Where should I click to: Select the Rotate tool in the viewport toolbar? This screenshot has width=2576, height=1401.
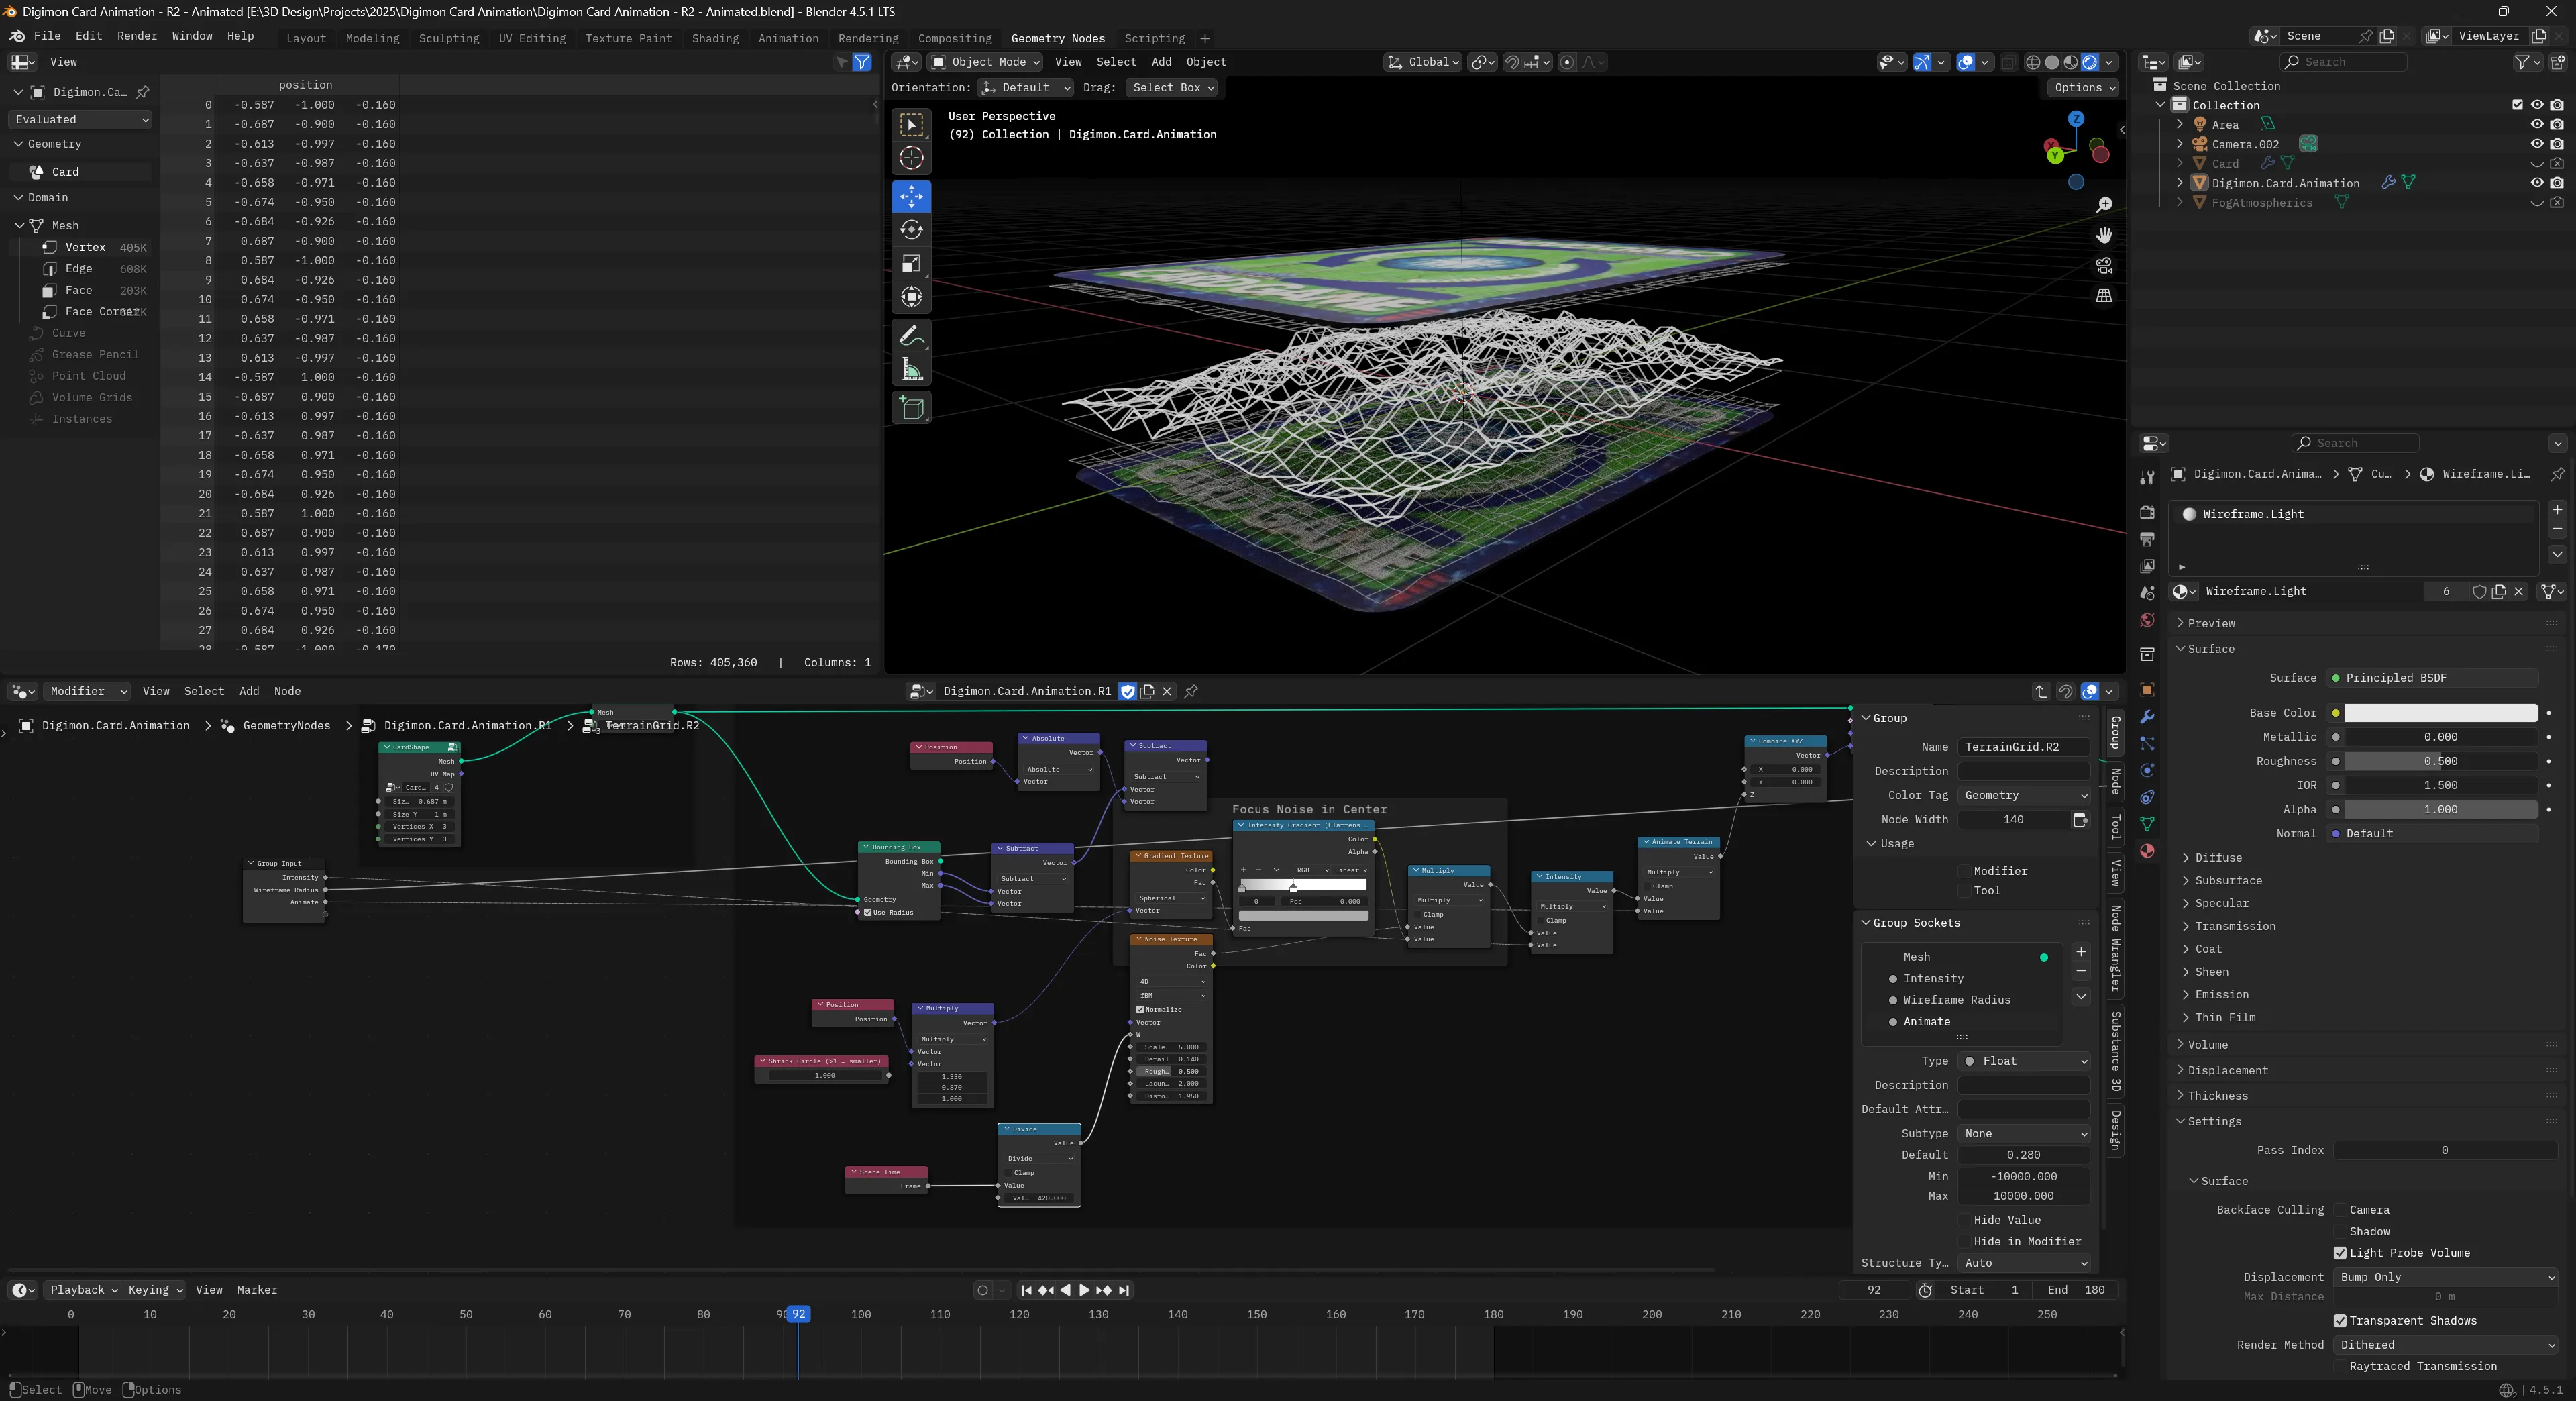pos(911,229)
